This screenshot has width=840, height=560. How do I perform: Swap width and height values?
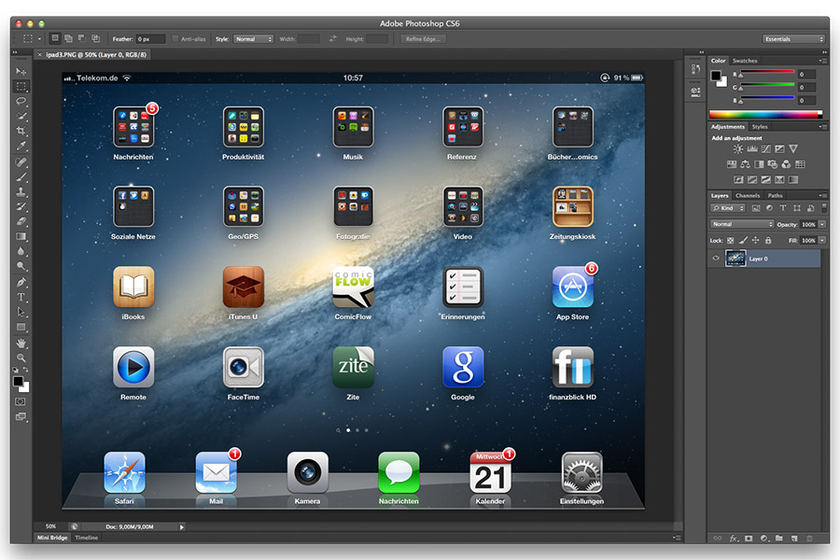[x=332, y=39]
